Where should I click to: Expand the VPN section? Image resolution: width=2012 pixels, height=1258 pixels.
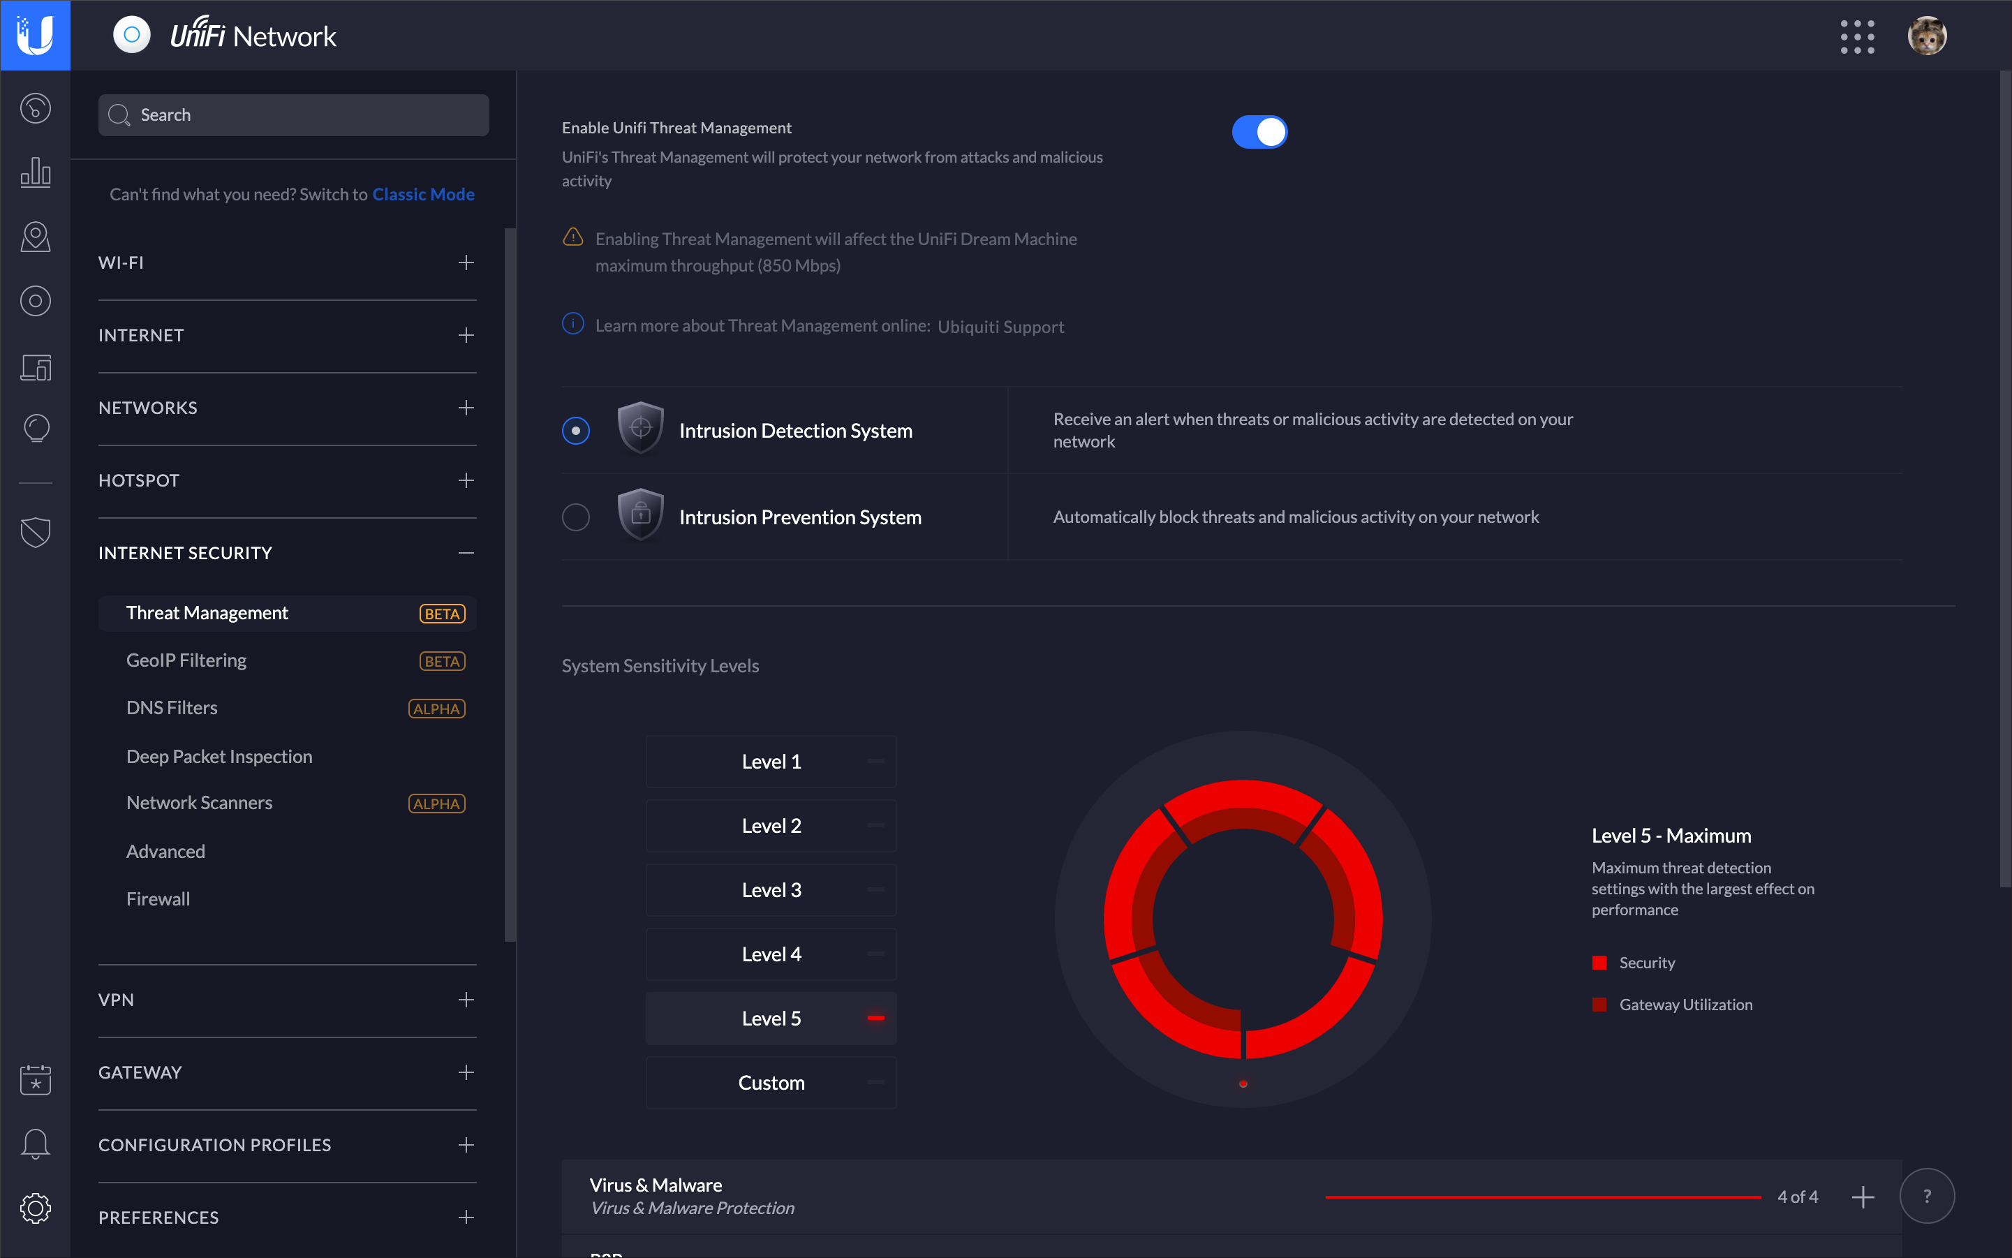point(466,999)
